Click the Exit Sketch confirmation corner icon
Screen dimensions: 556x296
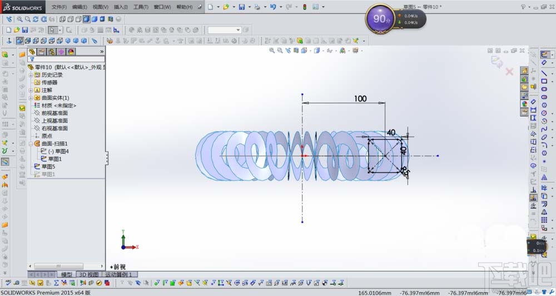pos(497,62)
